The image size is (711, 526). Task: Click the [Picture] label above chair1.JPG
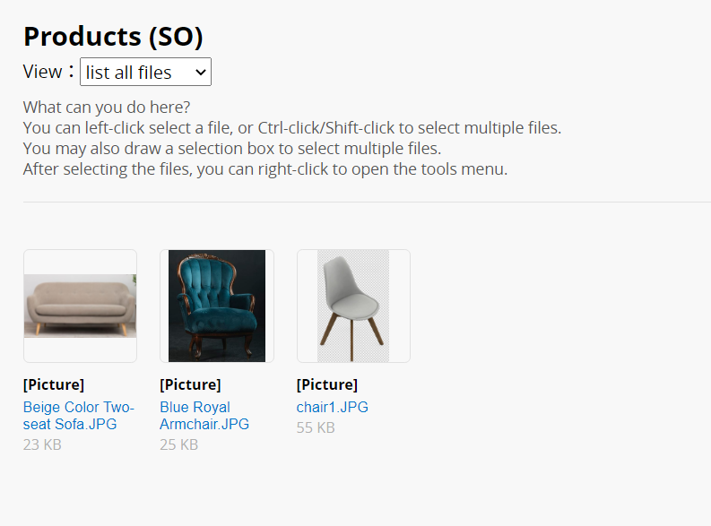(327, 384)
